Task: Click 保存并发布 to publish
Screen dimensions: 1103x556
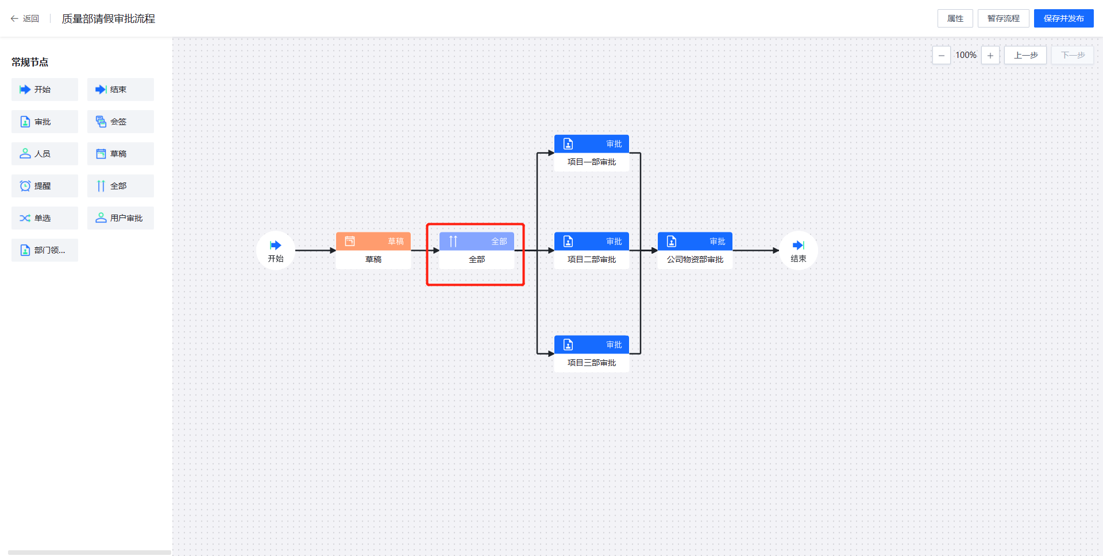Action: (x=1064, y=18)
